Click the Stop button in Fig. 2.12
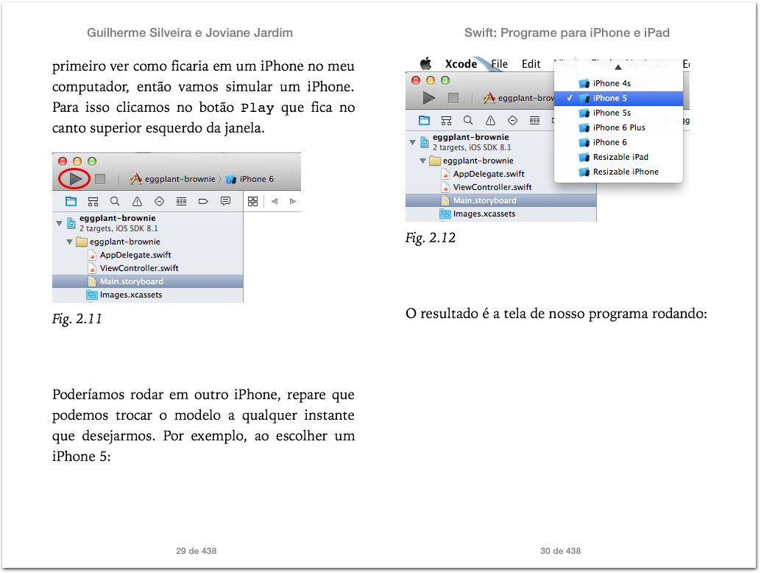The image size is (761, 573). [453, 98]
